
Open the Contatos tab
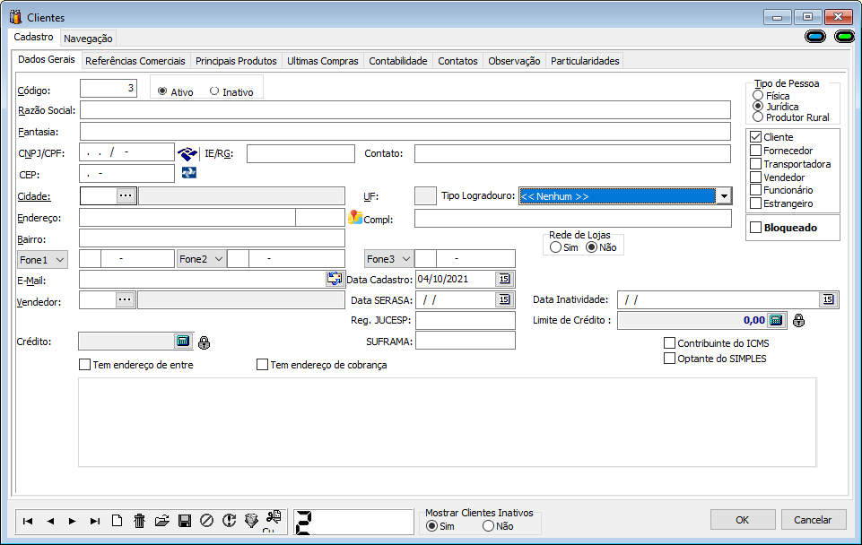click(457, 61)
